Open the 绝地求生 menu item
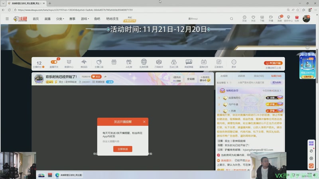 112,19
